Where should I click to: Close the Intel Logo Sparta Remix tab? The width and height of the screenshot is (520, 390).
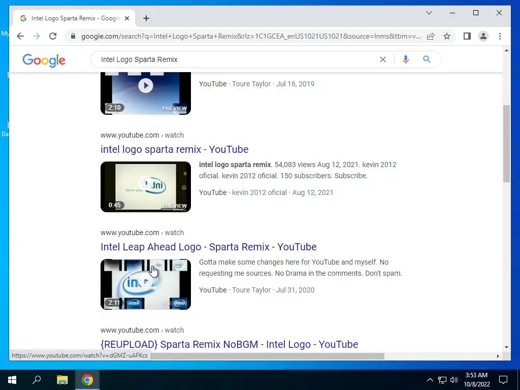(x=126, y=18)
